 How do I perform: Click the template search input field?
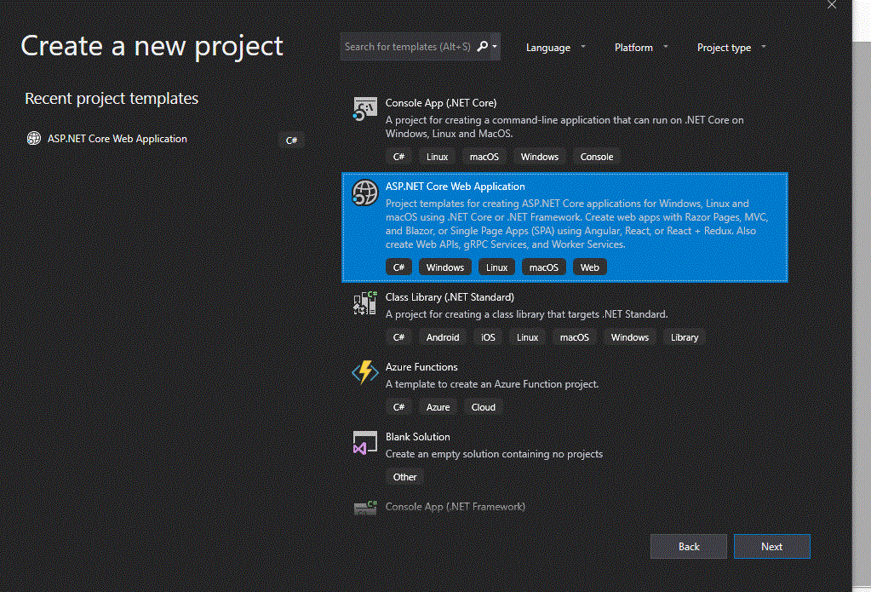point(409,47)
